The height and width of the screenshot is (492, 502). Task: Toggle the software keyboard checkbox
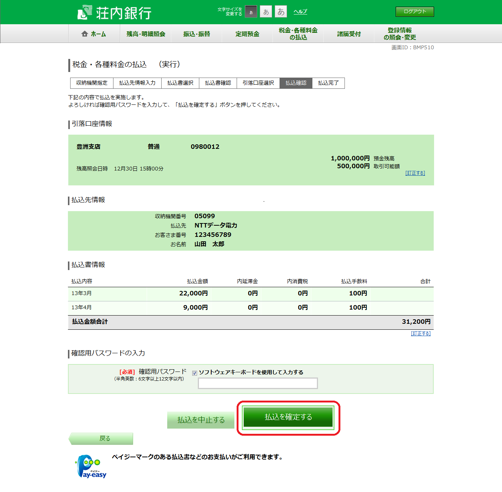click(194, 373)
